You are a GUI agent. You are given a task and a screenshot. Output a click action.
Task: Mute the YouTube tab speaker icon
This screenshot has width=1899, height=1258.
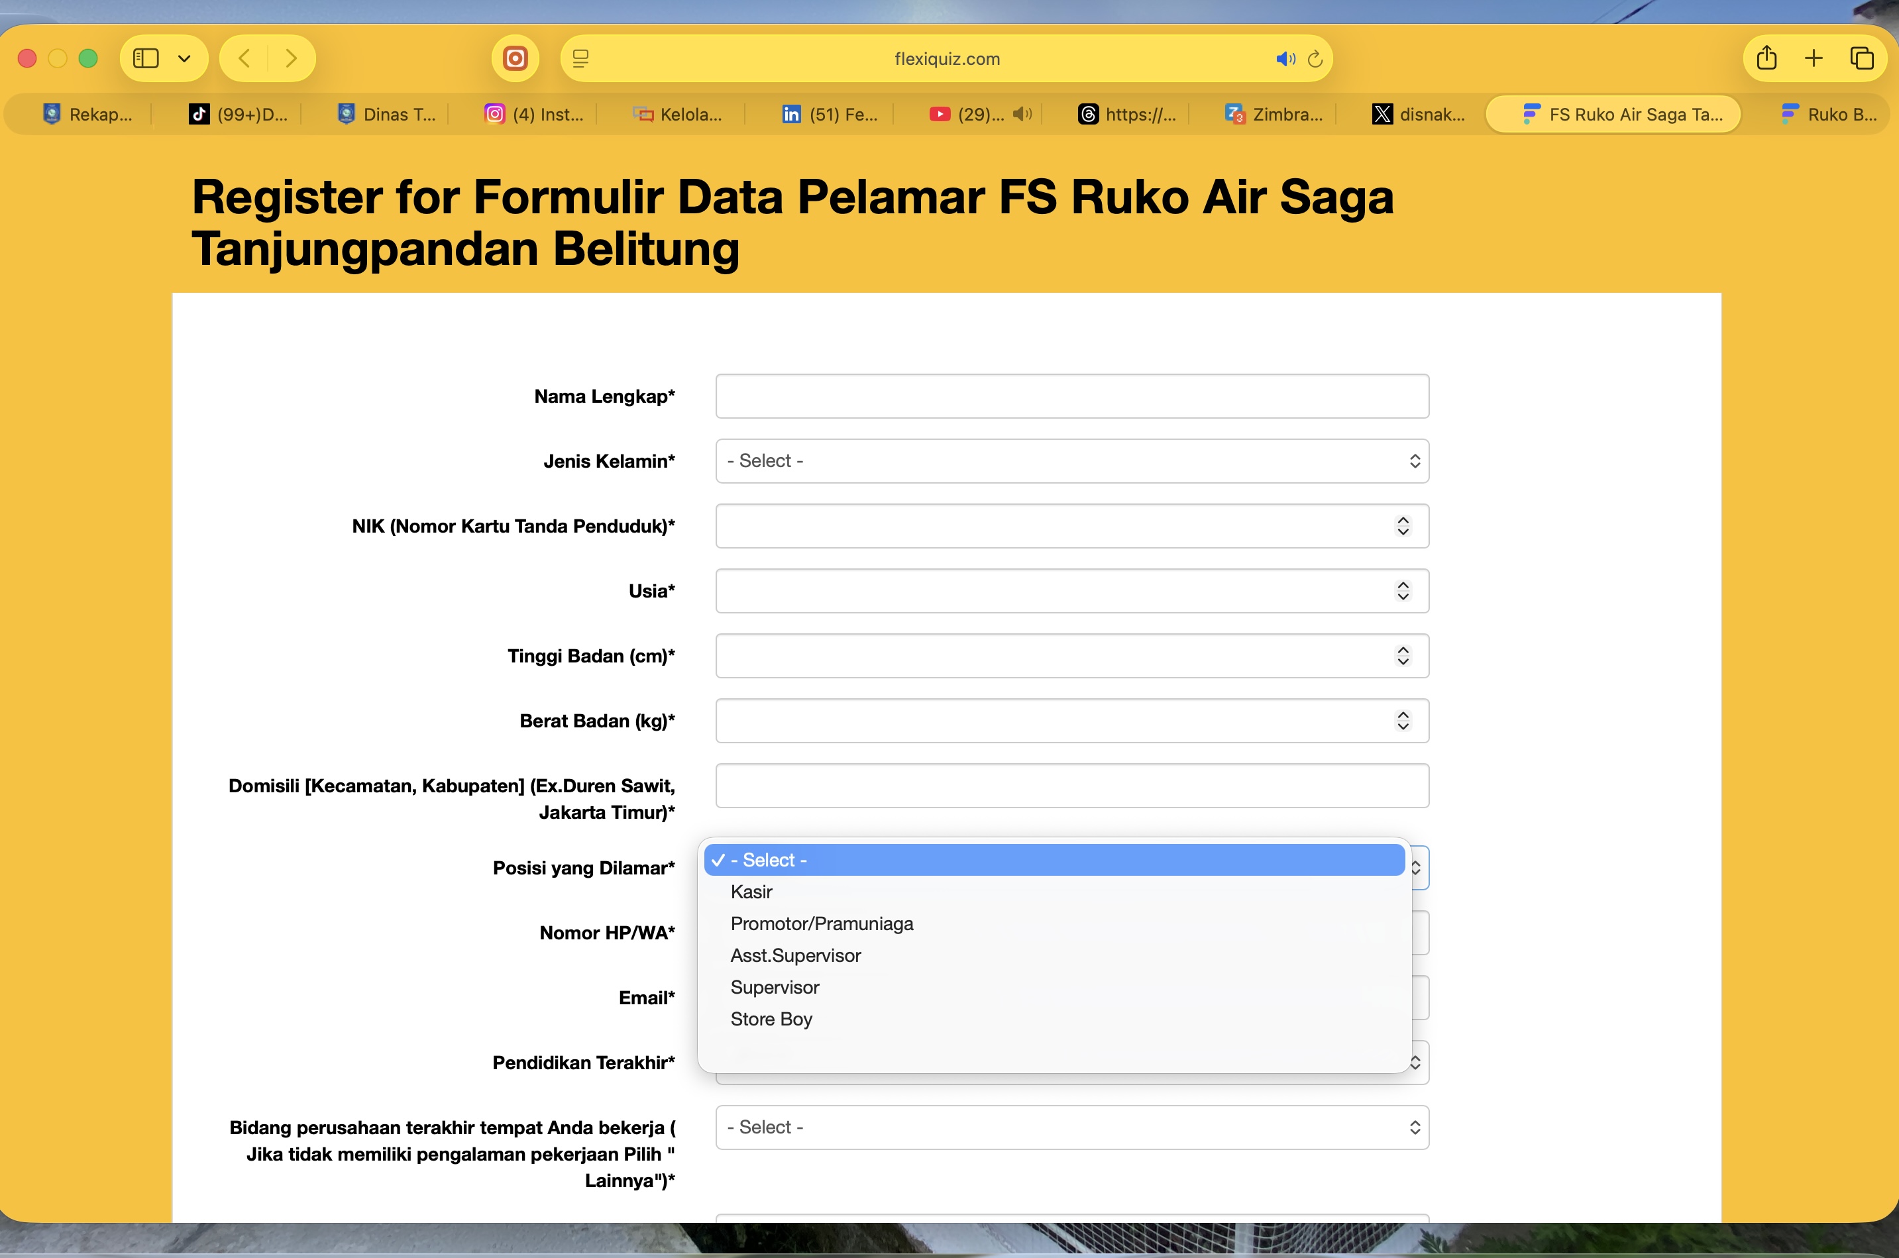[1022, 114]
